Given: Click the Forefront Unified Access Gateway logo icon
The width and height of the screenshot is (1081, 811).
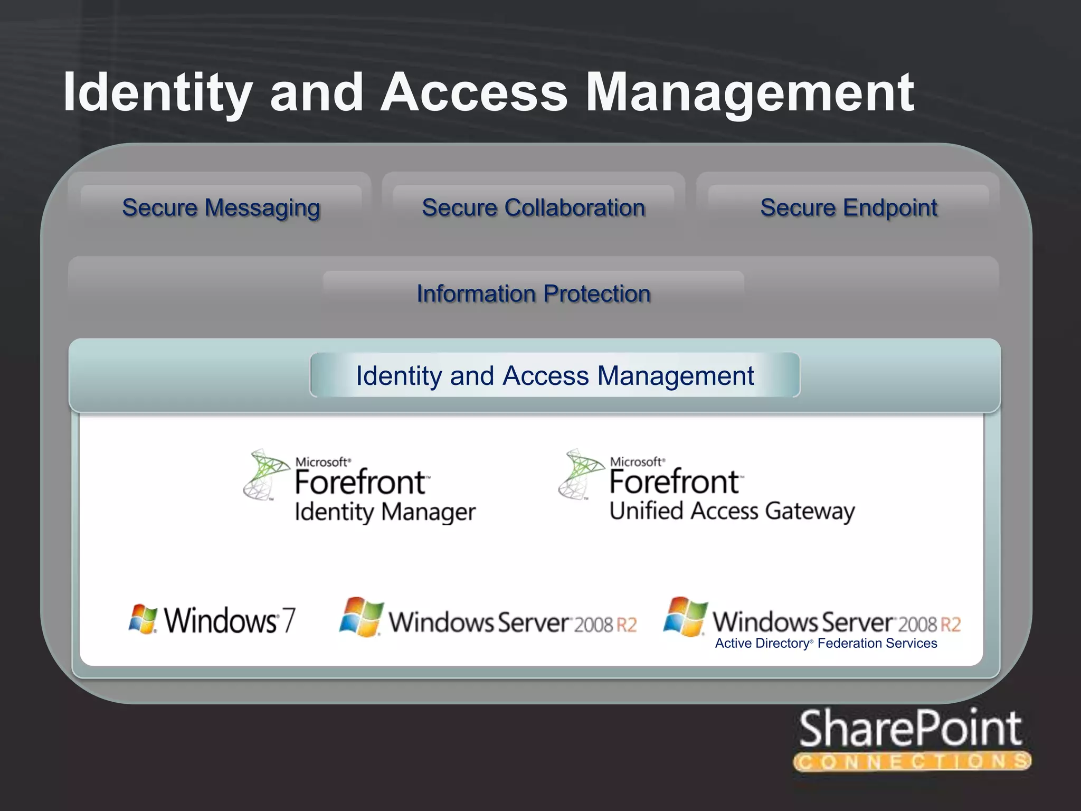Looking at the screenshot, I should pyautogui.click(x=582, y=474).
